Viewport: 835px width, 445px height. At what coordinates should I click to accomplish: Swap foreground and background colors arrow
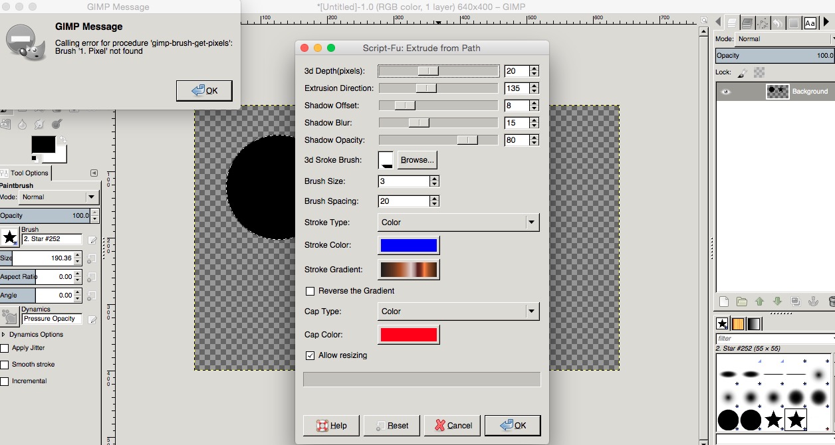pos(63,139)
